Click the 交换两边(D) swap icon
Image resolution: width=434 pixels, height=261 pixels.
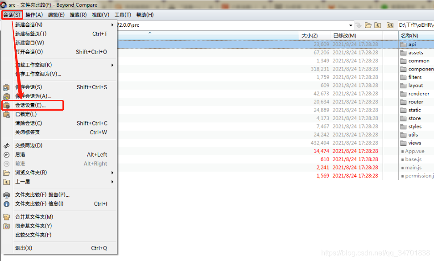(x=6, y=145)
